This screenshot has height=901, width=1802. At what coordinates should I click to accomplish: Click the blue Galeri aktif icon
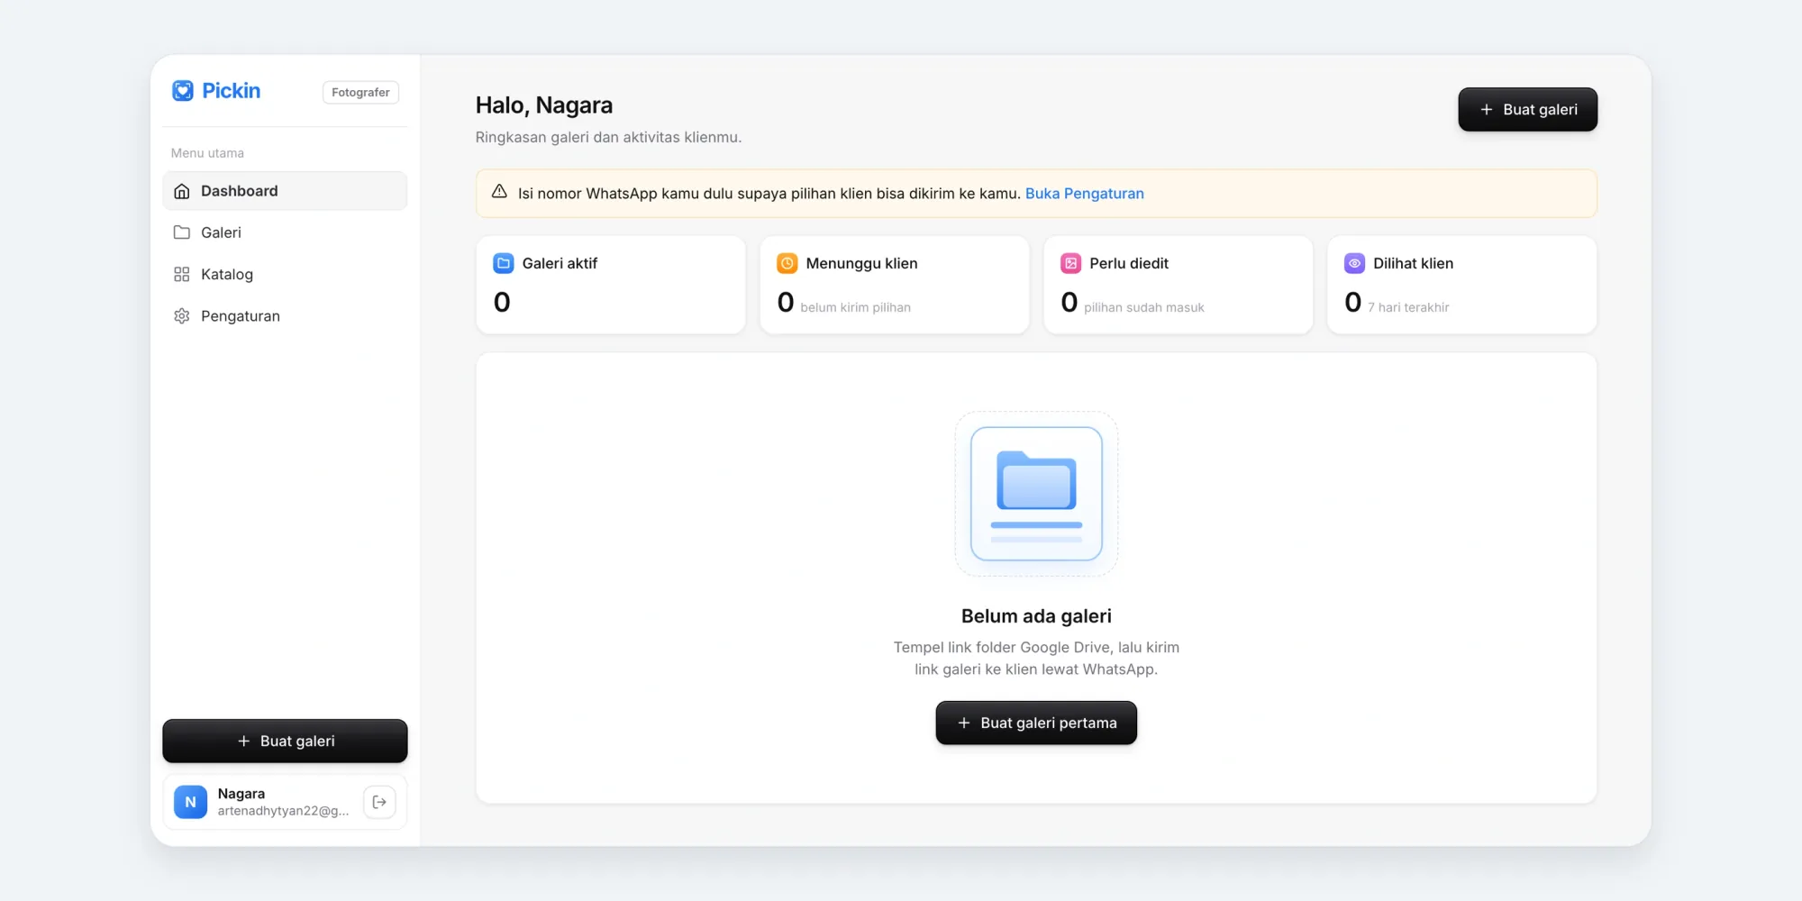(504, 263)
